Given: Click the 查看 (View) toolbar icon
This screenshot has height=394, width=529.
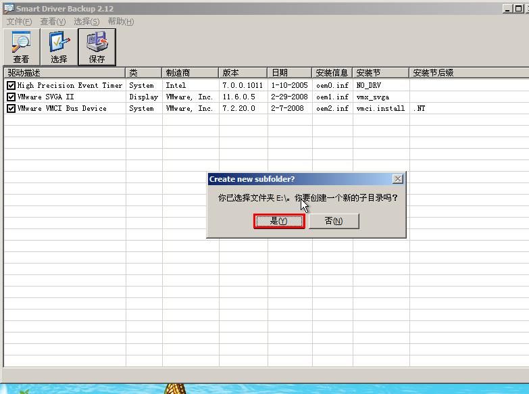Looking at the screenshot, I should point(21,47).
